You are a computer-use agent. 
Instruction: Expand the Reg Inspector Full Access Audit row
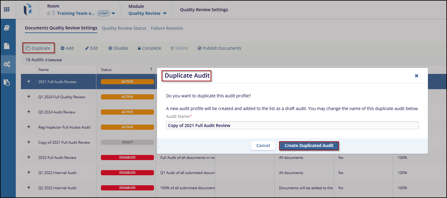point(29,127)
